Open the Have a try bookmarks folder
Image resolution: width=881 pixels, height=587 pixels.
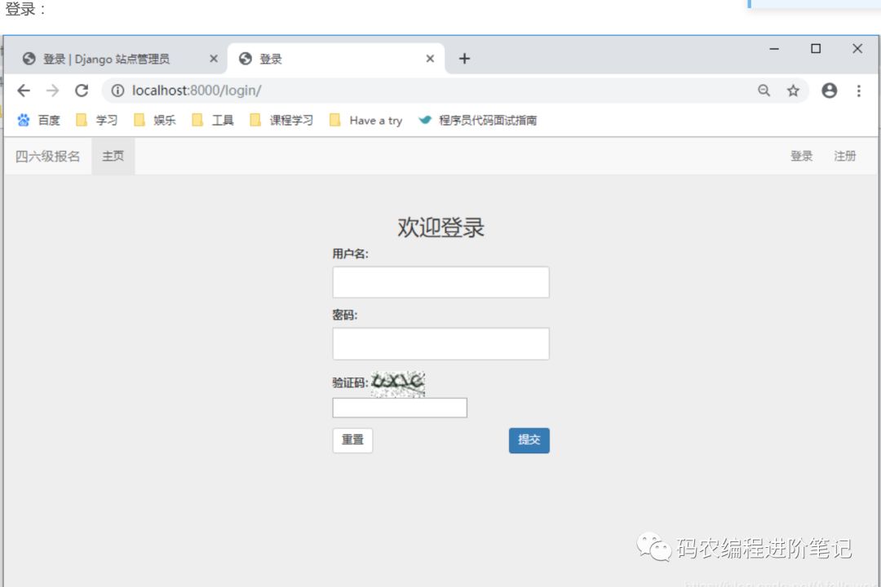pos(365,120)
